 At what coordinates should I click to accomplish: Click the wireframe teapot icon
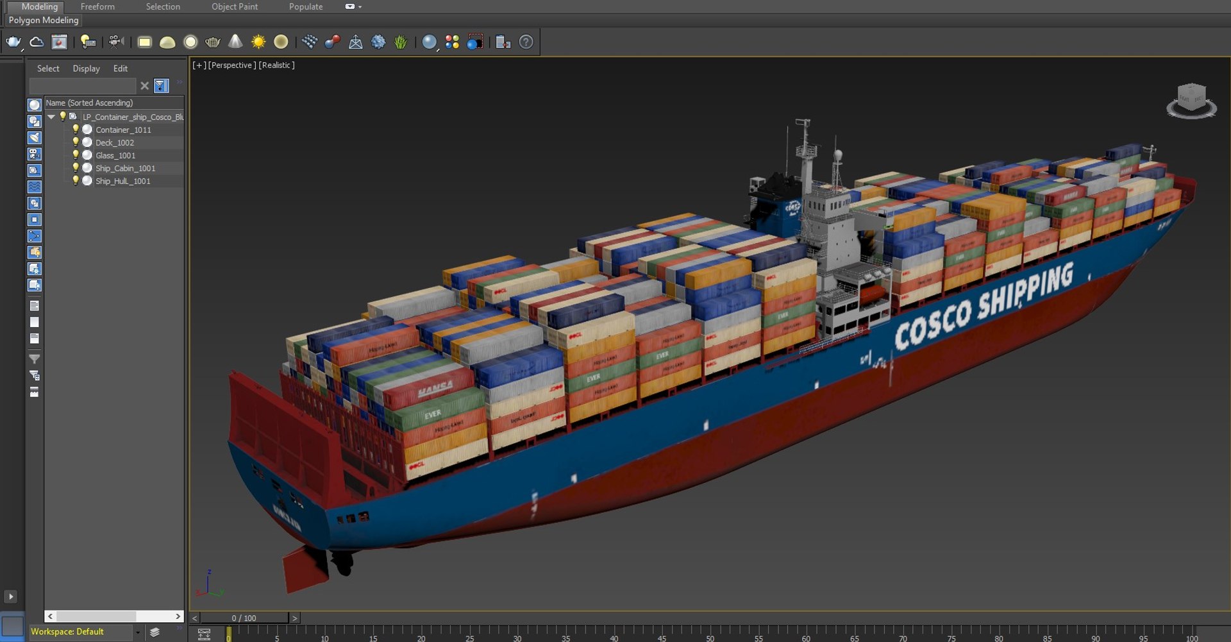[x=213, y=42]
